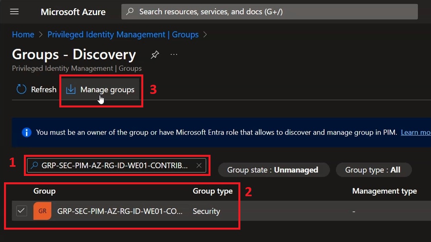
Task: Click the group filter search box
Action: (x=116, y=165)
